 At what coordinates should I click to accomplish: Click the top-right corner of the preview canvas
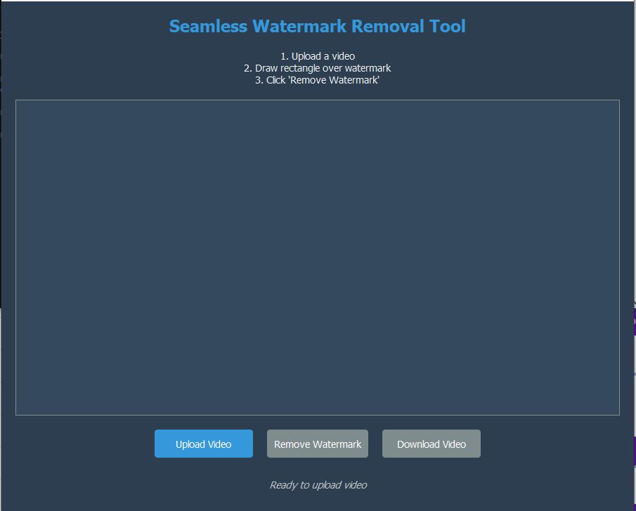click(618, 102)
